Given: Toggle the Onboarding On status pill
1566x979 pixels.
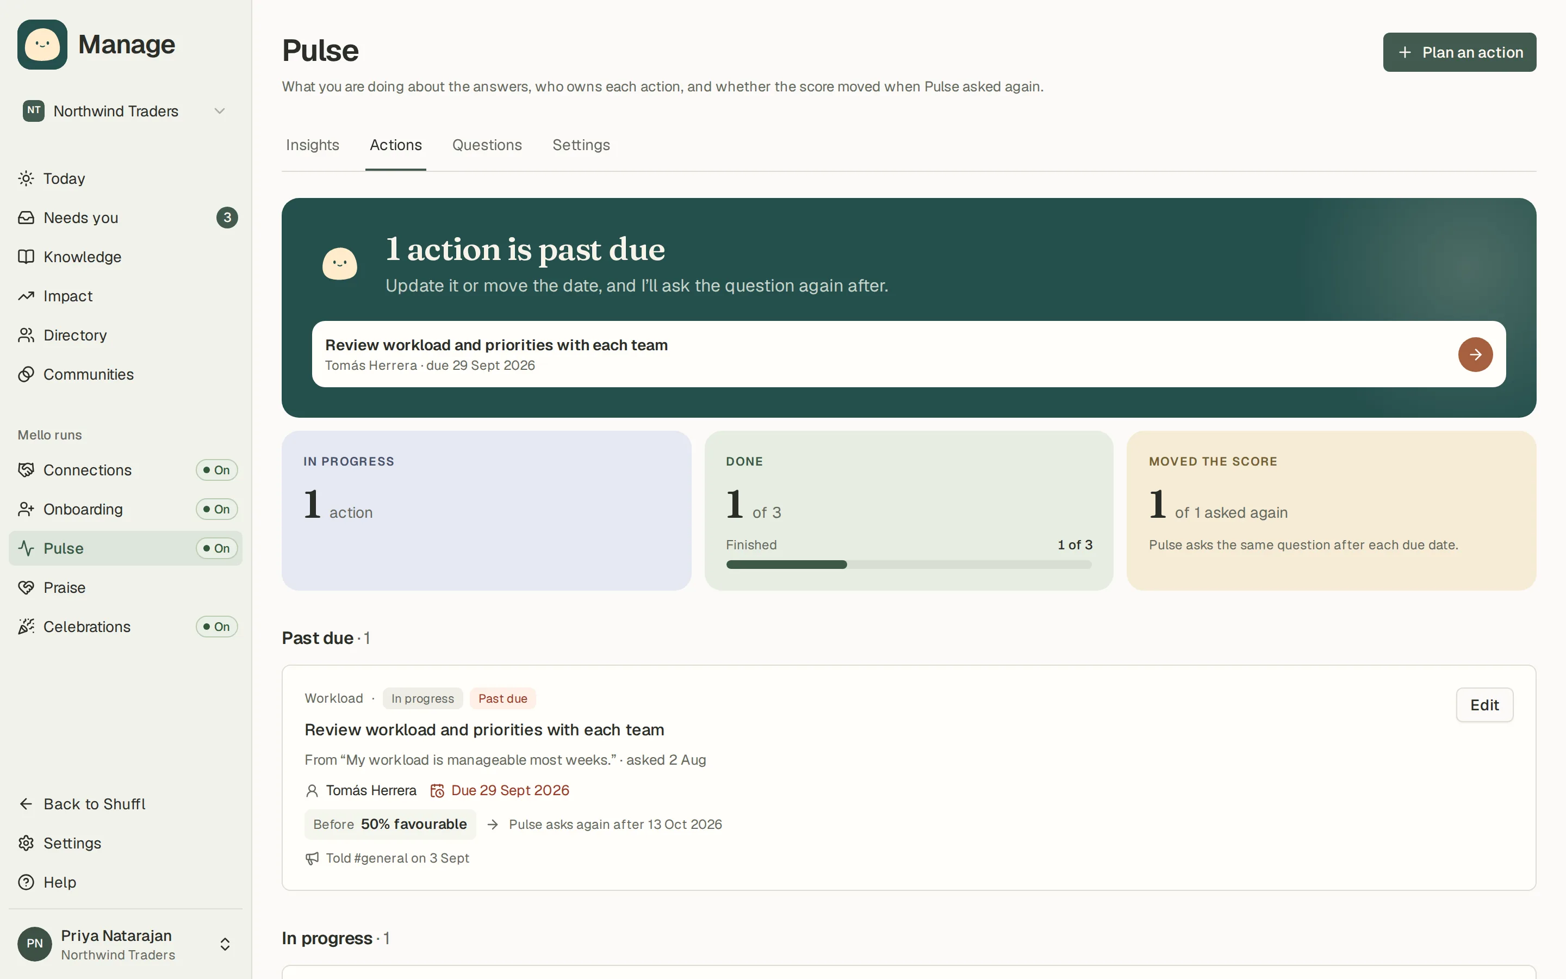Looking at the screenshot, I should click(x=217, y=510).
